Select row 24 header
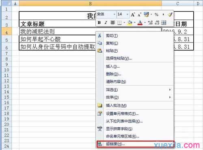The height and width of the screenshot is (150, 203). click(6, 146)
